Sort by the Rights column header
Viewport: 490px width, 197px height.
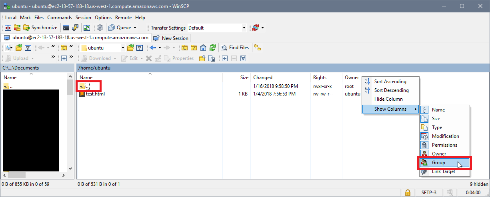coord(327,78)
